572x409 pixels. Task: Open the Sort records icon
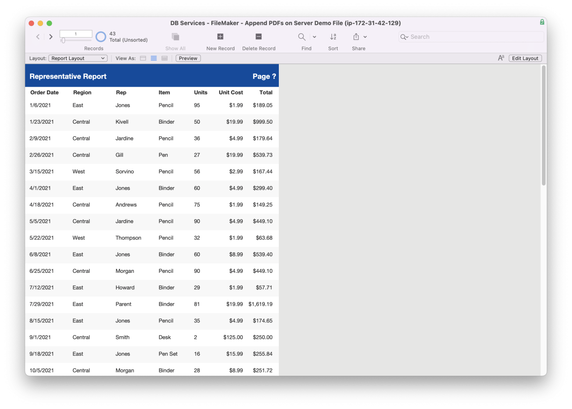tap(333, 37)
